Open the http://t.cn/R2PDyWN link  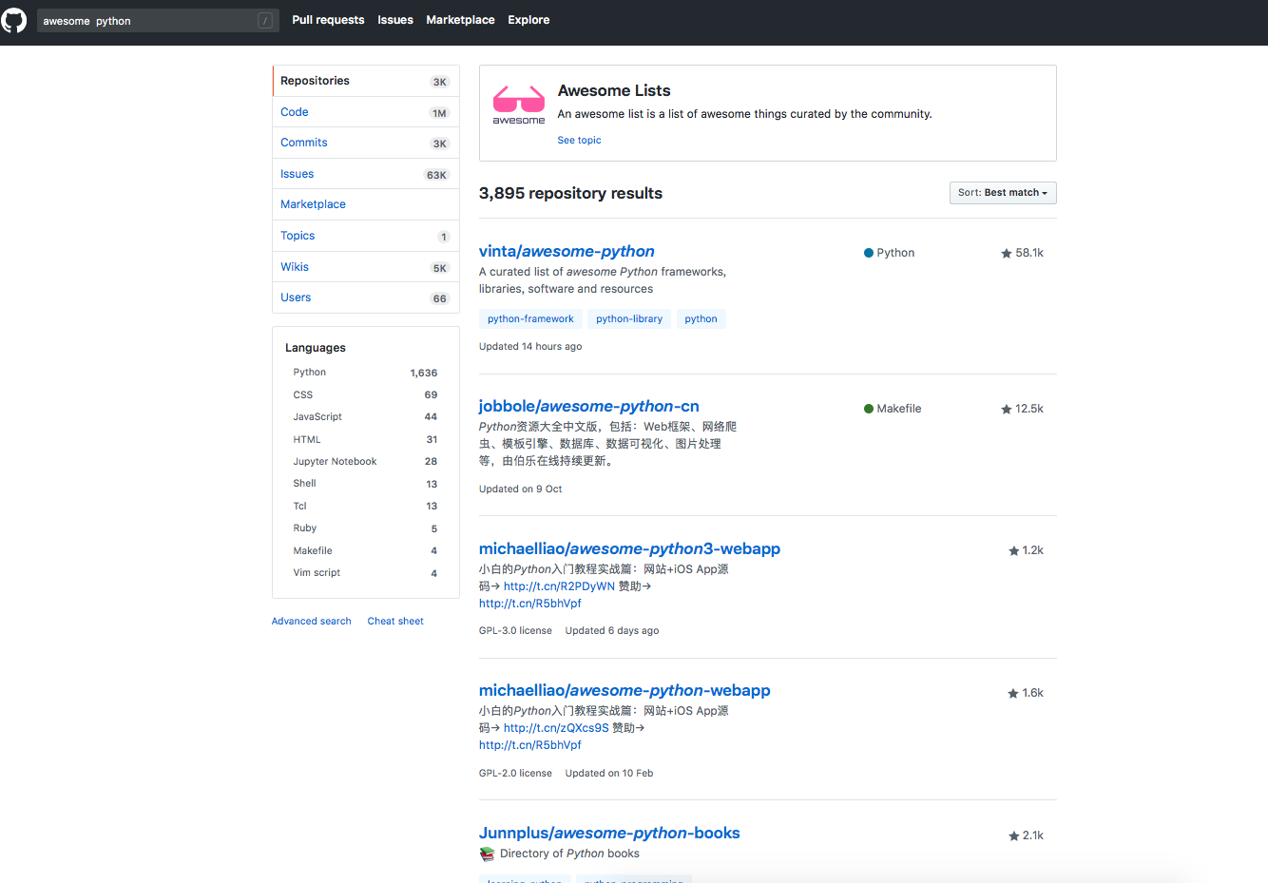pyautogui.click(x=559, y=586)
